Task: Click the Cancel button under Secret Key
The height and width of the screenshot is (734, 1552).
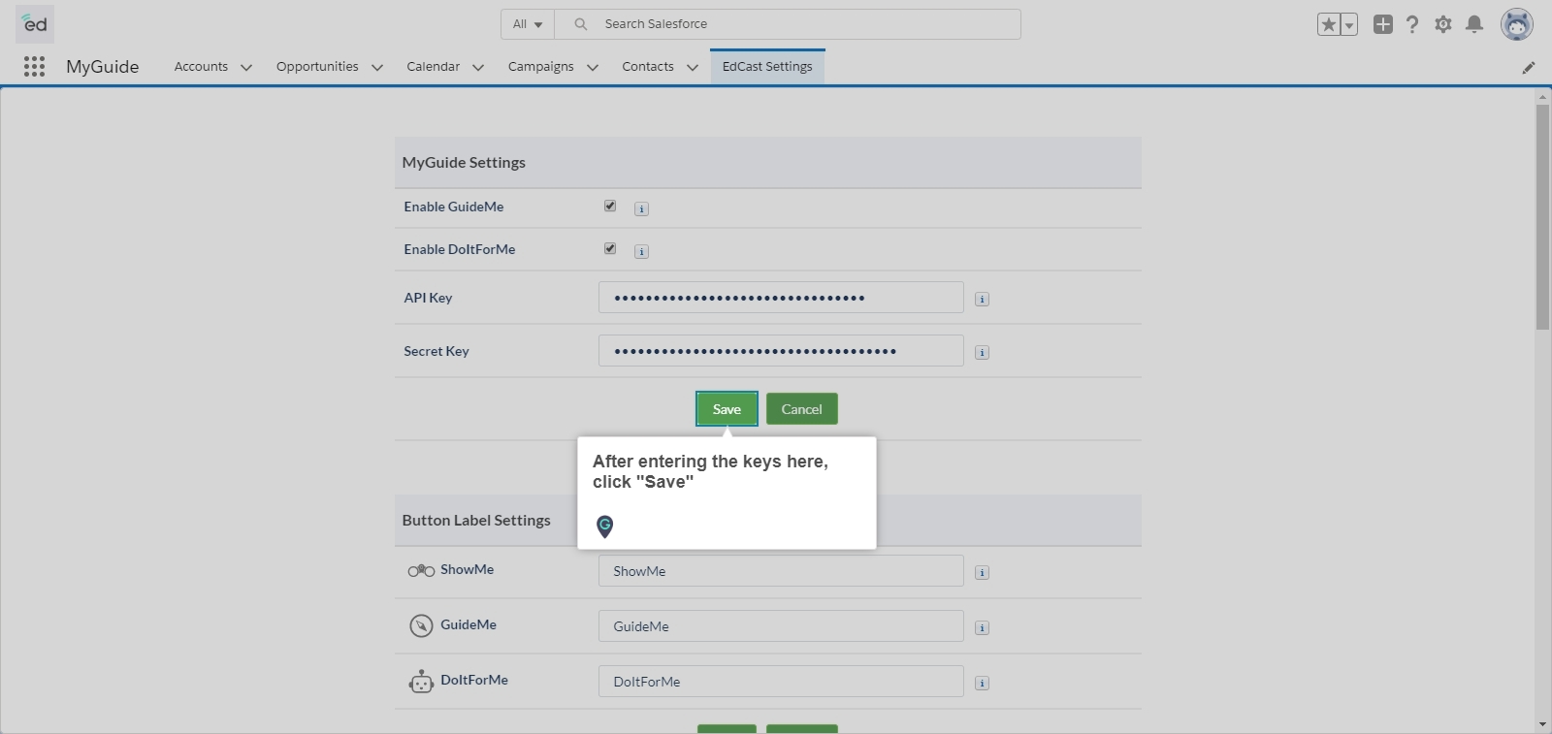Action: point(802,409)
